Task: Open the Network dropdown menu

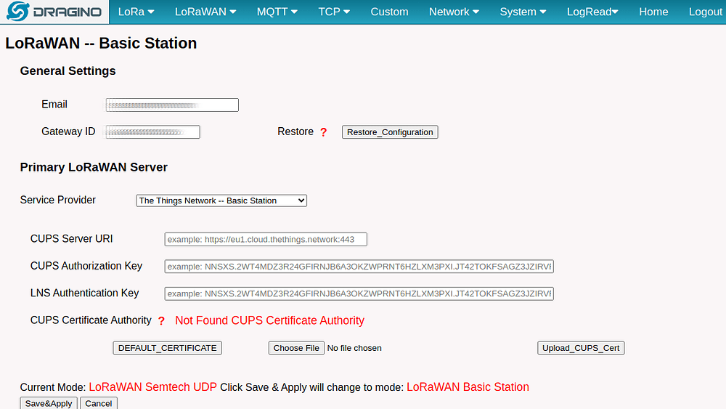Action: coord(454,12)
